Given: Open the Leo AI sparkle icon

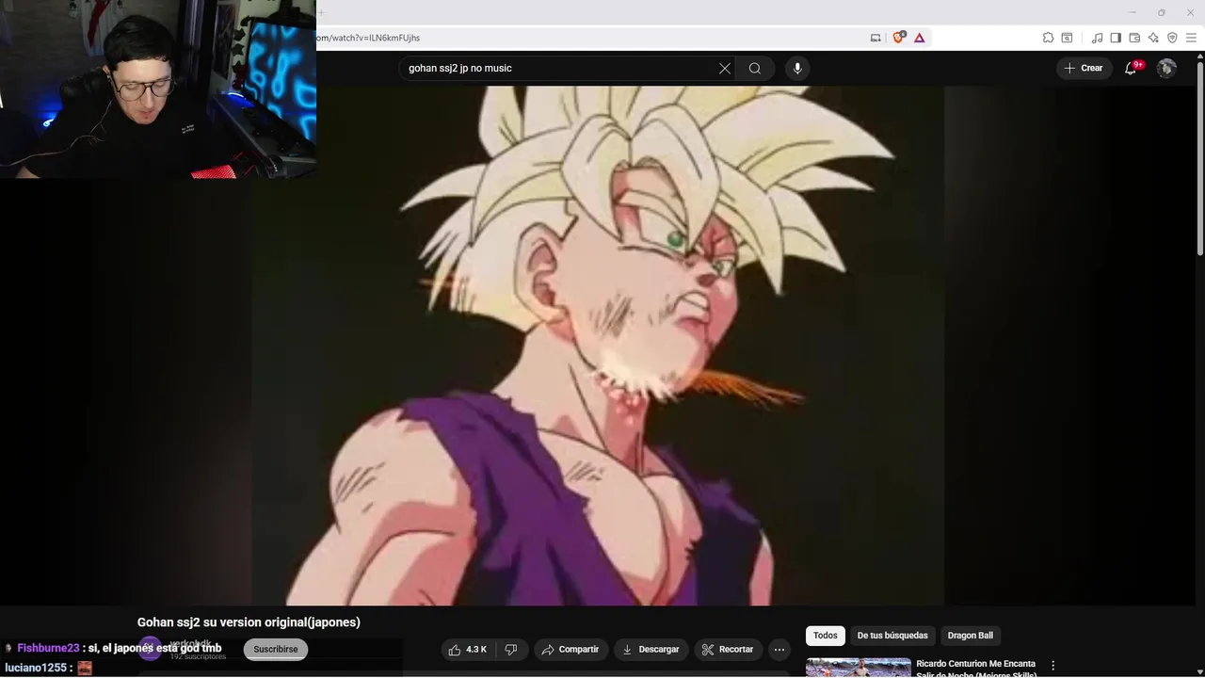Looking at the screenshot, I should click(x=1153, y=38).
